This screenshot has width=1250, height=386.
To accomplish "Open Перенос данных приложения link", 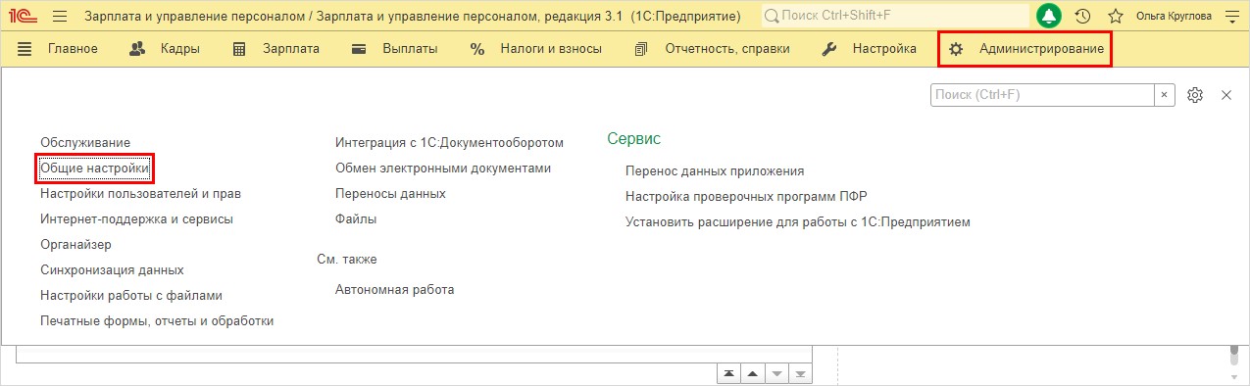I will [715, 170].
